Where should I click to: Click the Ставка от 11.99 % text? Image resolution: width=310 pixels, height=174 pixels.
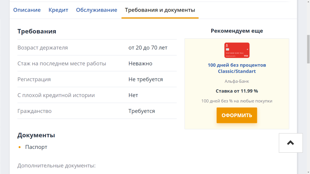237,91
